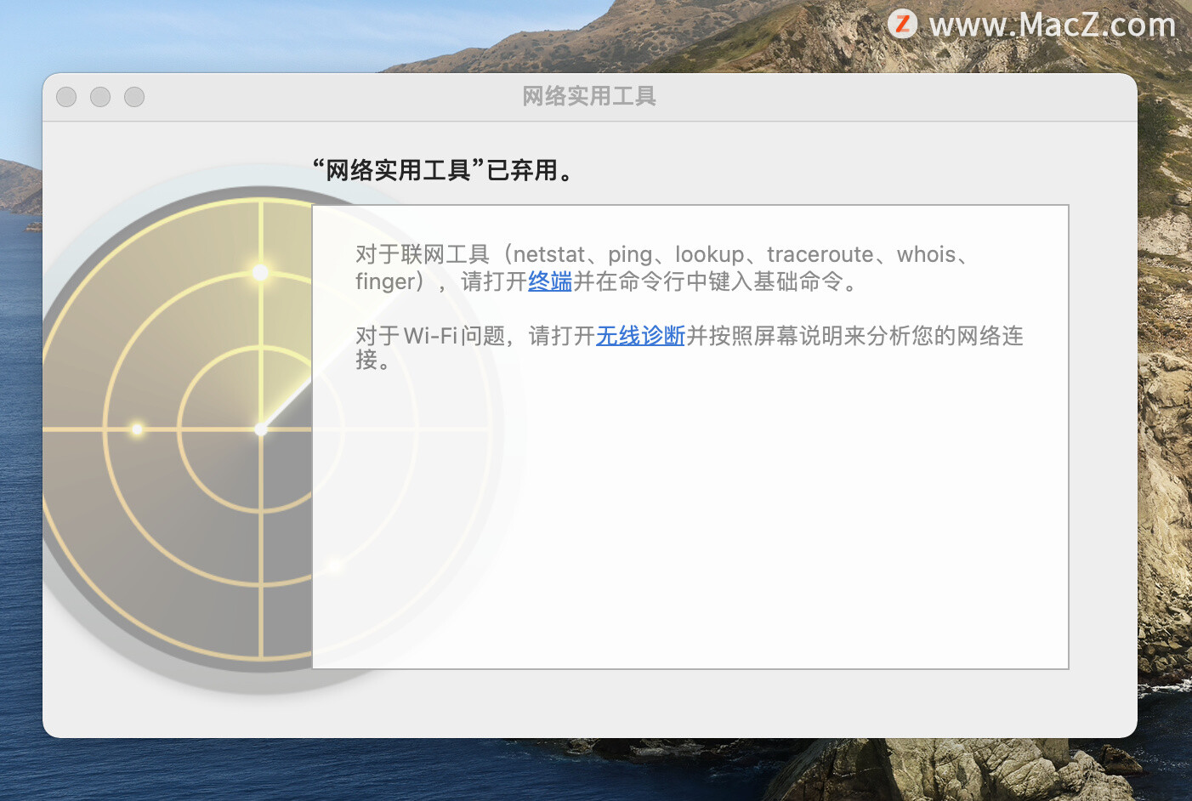Image resolution: width=1192 pixels, height=801 pixels.
Task: Close the 网络实用工具 window
Action: 66,97
